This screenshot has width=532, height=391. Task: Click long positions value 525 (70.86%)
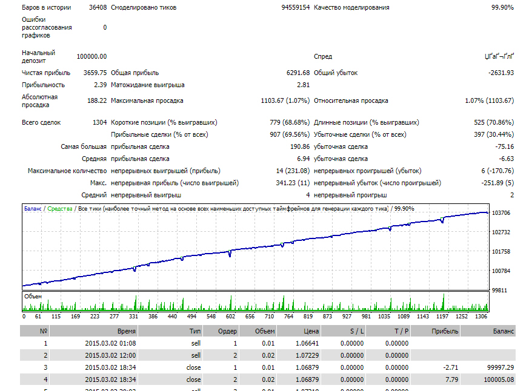pyautogui.click(x=494, y=122)
